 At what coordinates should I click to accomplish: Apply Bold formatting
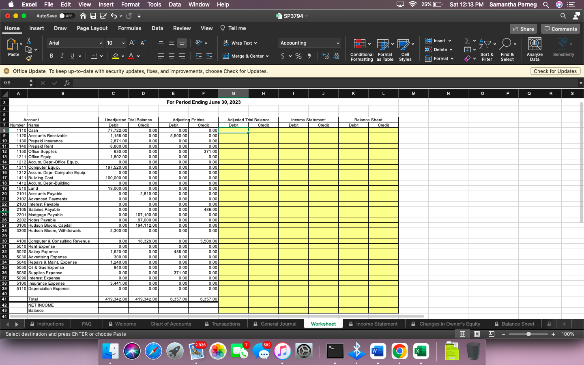pyautogui.click(x=52, y=56)
